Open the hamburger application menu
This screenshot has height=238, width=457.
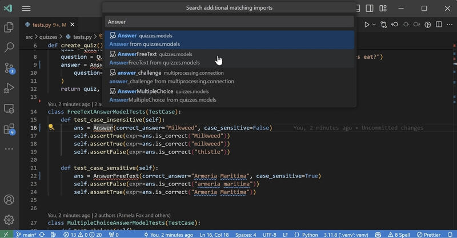pos(26,9)
